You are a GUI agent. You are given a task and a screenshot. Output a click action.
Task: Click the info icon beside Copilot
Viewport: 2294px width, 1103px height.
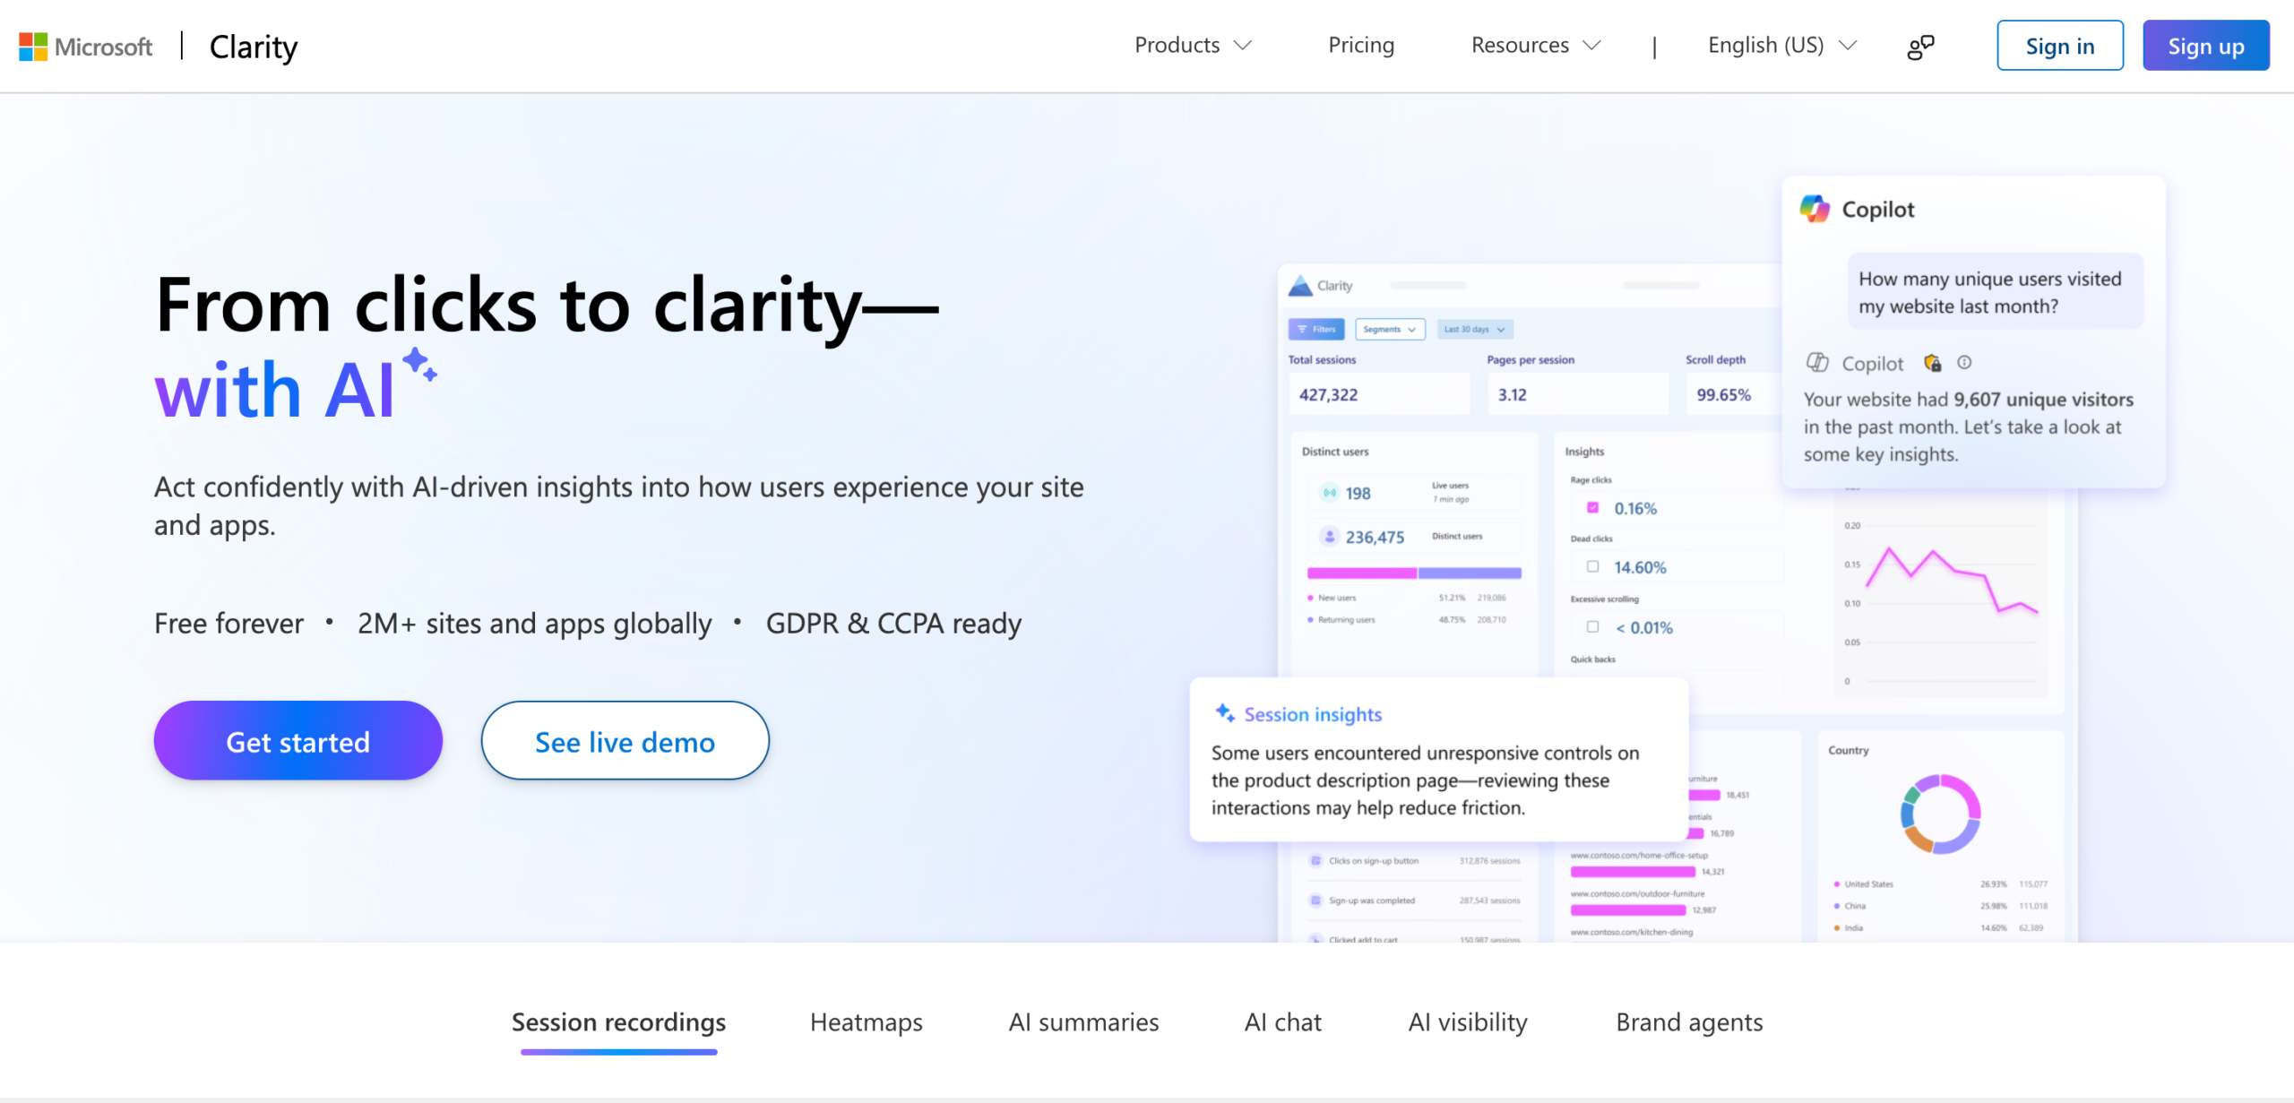point(1964,362)
